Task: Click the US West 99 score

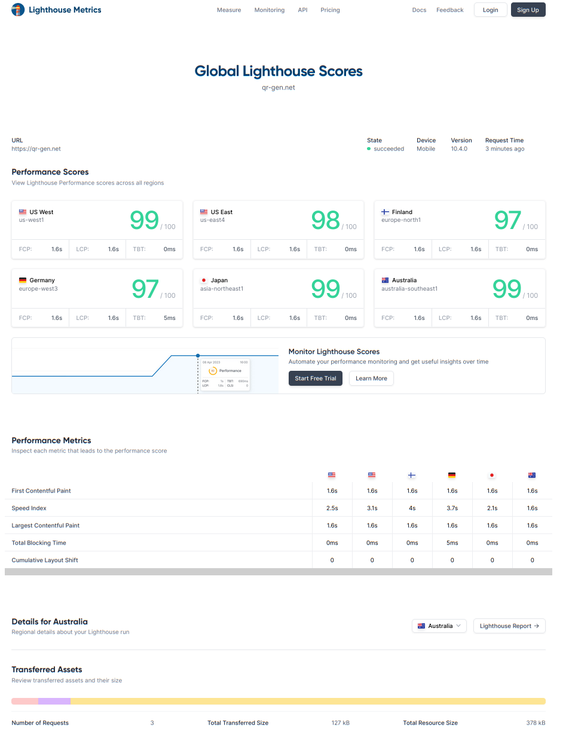Action: coord(145,221)
